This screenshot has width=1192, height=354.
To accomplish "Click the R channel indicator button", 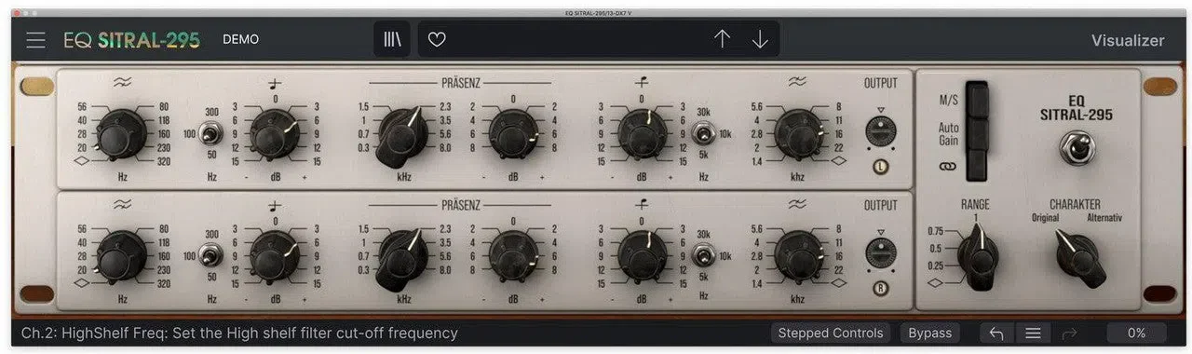I will pyautogui.click(x=881, y=288).
